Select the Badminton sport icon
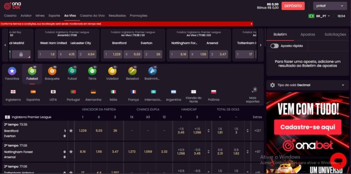Image resolution: width=351 pixels, height=174 pixels. 153,71
